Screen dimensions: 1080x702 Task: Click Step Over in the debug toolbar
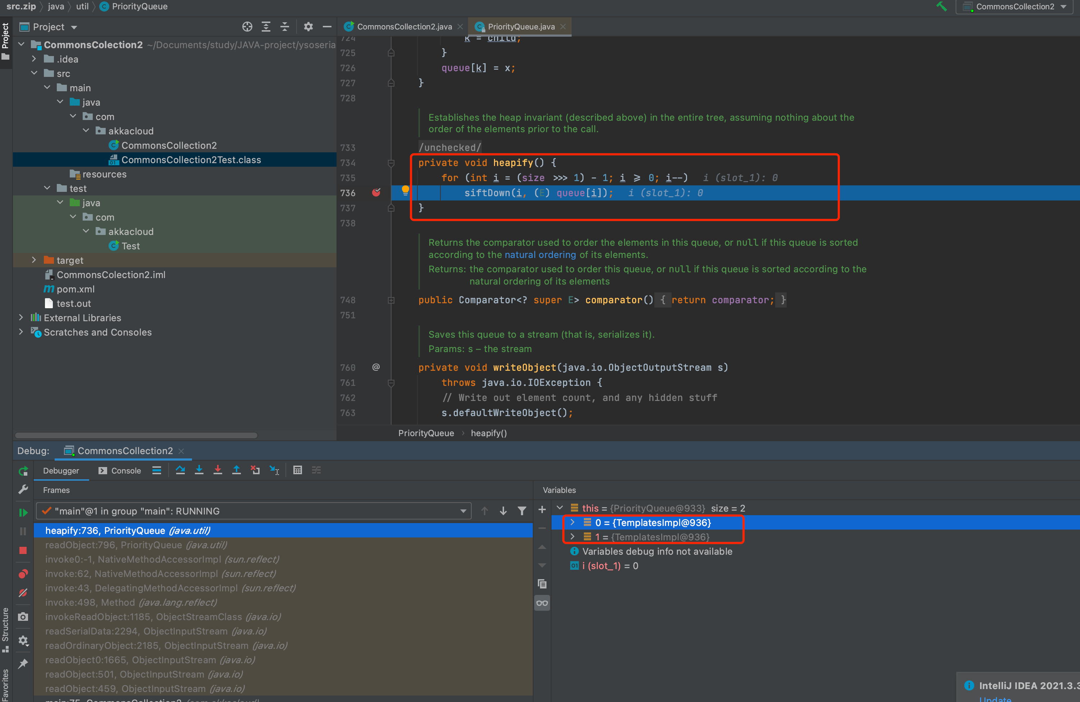pyautogui.click(x=180, y=470)
